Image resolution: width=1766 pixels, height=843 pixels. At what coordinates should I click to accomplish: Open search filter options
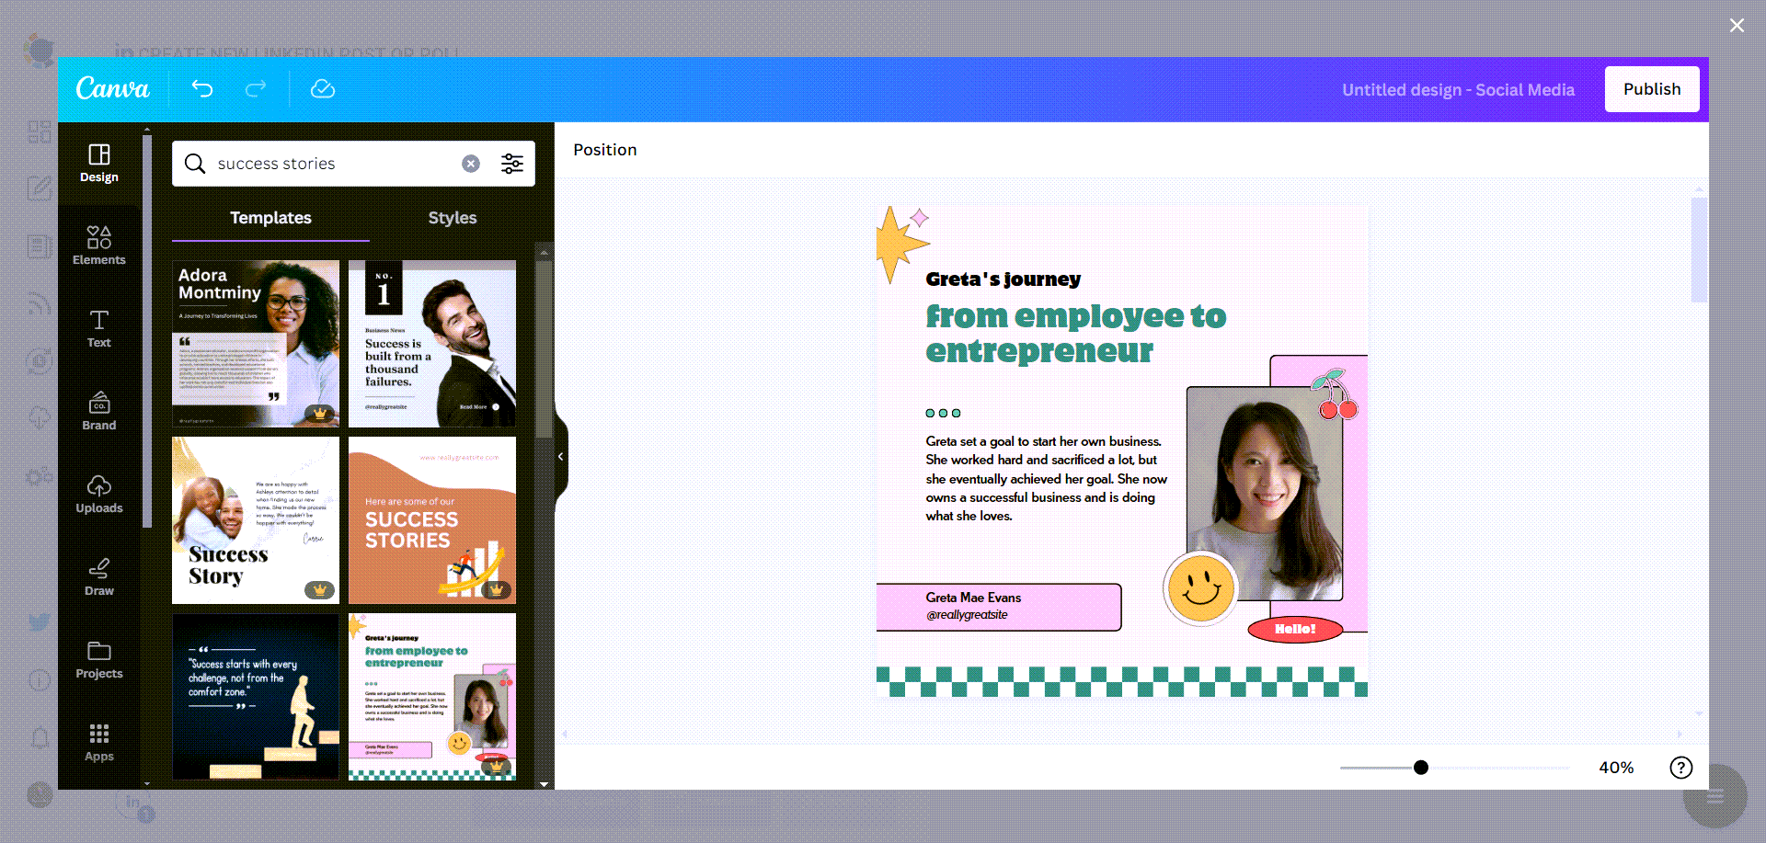coord(512,164)
